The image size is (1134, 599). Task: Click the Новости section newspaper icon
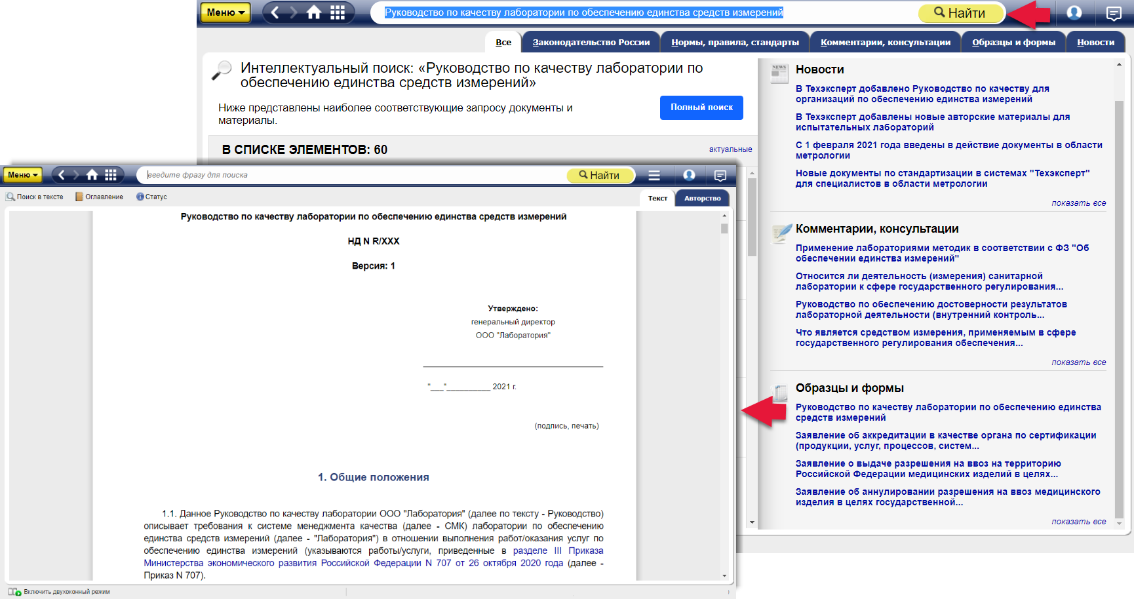coord(779,73)
